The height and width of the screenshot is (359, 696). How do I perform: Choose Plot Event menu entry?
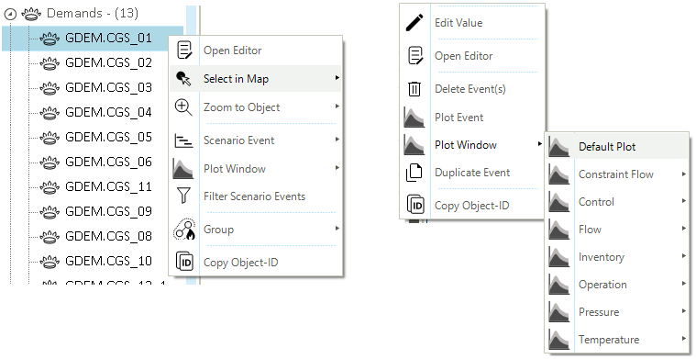472,118
